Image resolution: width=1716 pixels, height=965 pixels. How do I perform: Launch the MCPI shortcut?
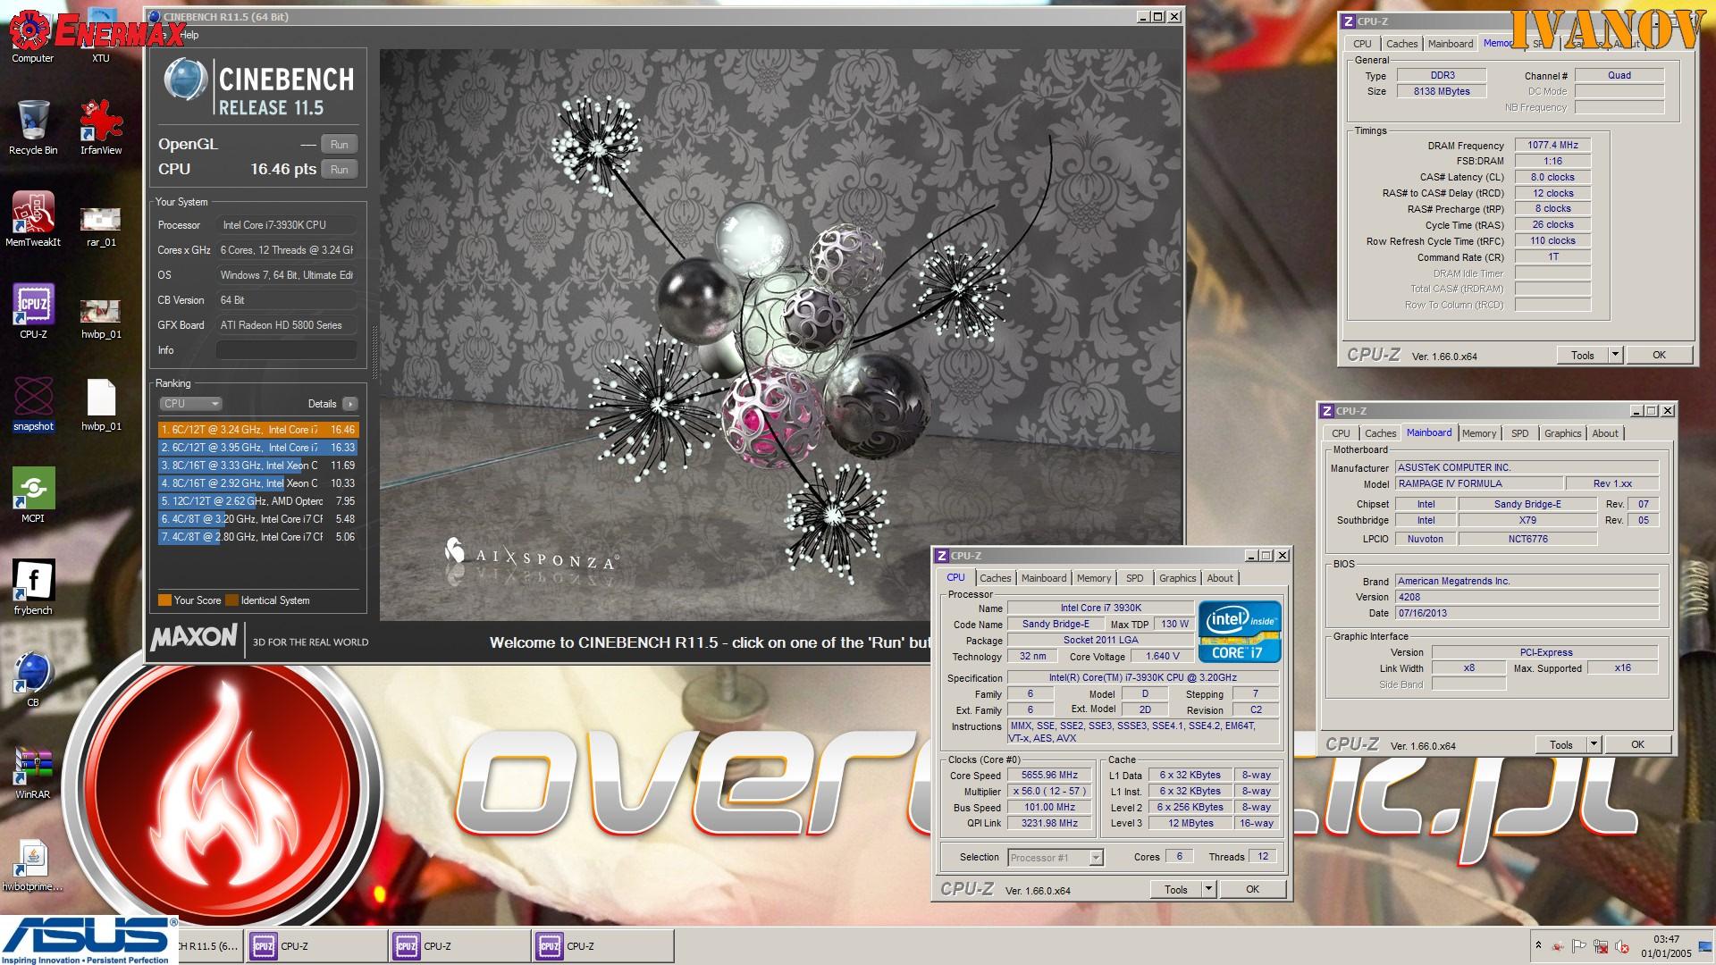tap(33, 495)
